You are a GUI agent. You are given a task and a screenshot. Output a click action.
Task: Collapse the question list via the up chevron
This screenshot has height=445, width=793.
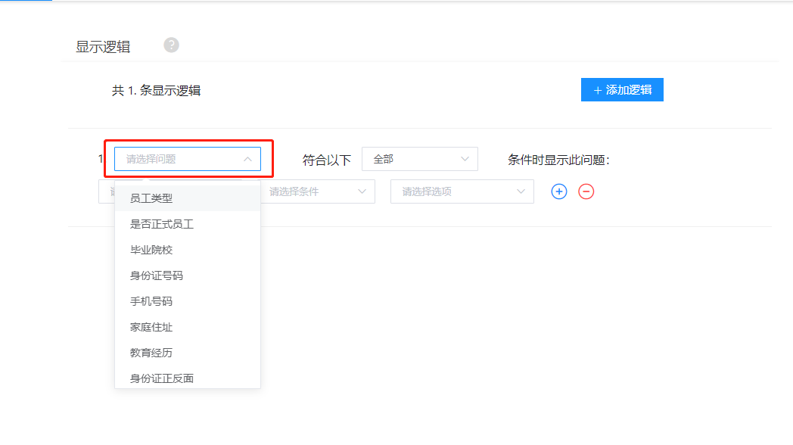click(x=247, y=160)
